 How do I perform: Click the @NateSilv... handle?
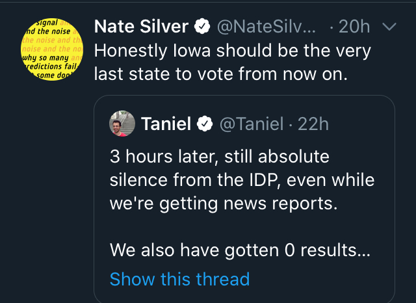[266, 27]
